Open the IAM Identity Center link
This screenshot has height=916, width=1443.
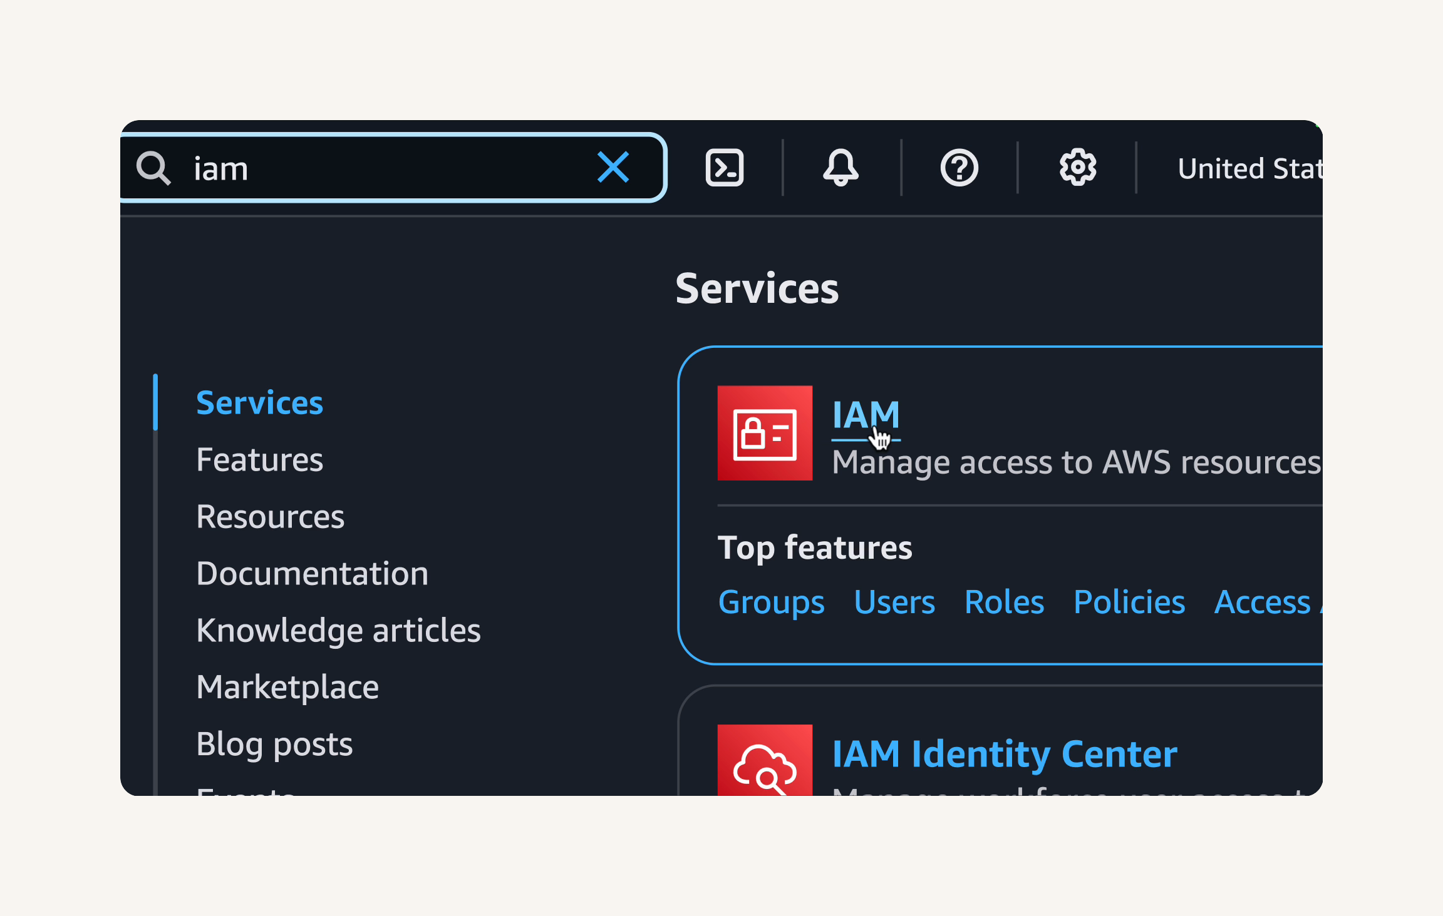pos(1005,754)
